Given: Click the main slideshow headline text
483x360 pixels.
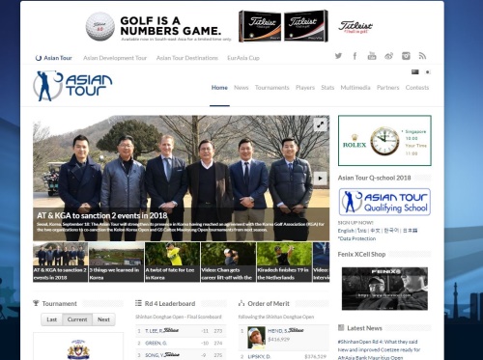Looking at the screenshot, I should (x=102, y=215).
